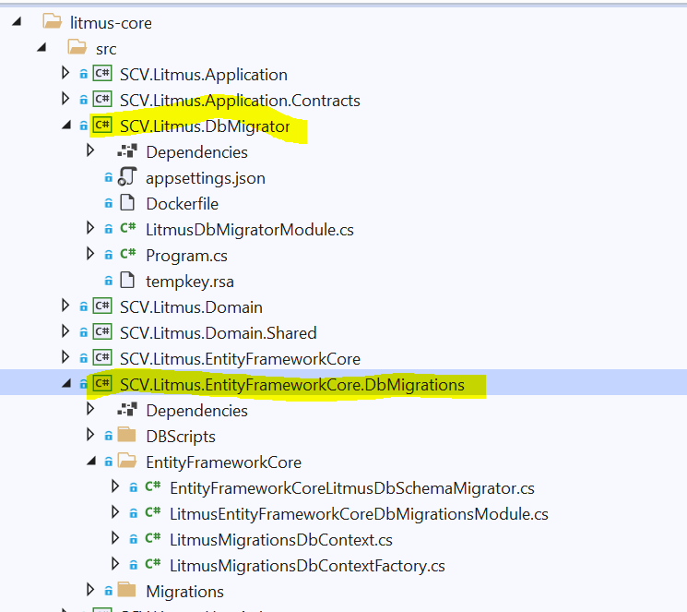The height and width of the screenshot is (612, 687).
Task: Select LitmusEntityFrameworkCoreDbMigrationsModule.cs file
Action: 359,514
